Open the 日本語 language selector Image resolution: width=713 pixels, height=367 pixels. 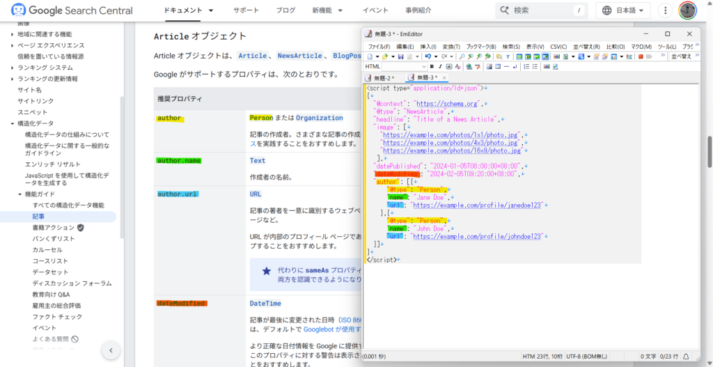[622, 10]
